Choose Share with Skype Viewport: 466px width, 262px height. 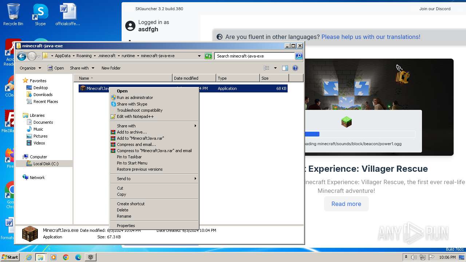(154, 104)
